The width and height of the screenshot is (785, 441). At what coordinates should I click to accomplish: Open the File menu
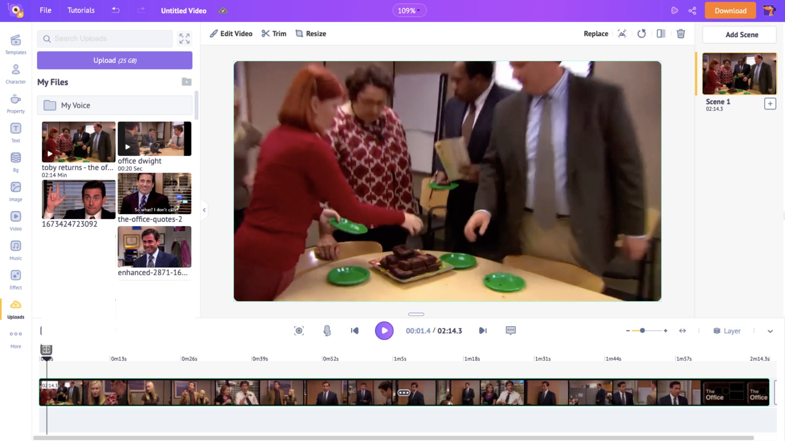(45, 10)
